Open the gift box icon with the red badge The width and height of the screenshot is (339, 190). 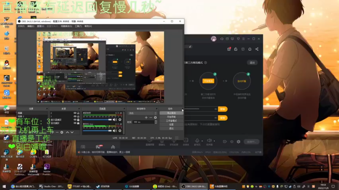coord(229,49)
